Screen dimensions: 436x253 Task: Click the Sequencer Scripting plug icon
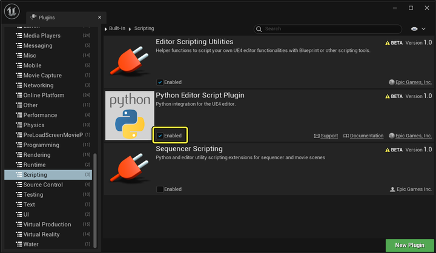coord(130,168)
